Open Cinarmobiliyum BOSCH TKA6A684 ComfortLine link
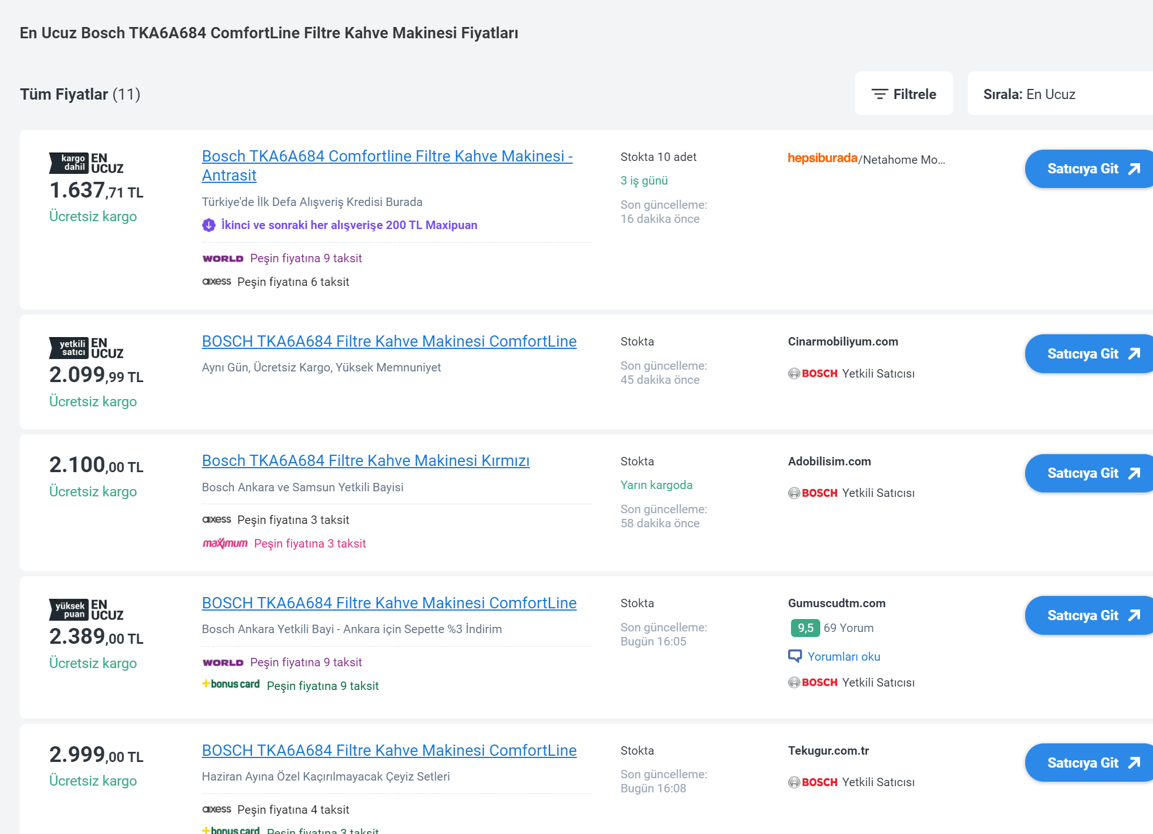Screen dimensions: 1153x834 click(389, 342)
